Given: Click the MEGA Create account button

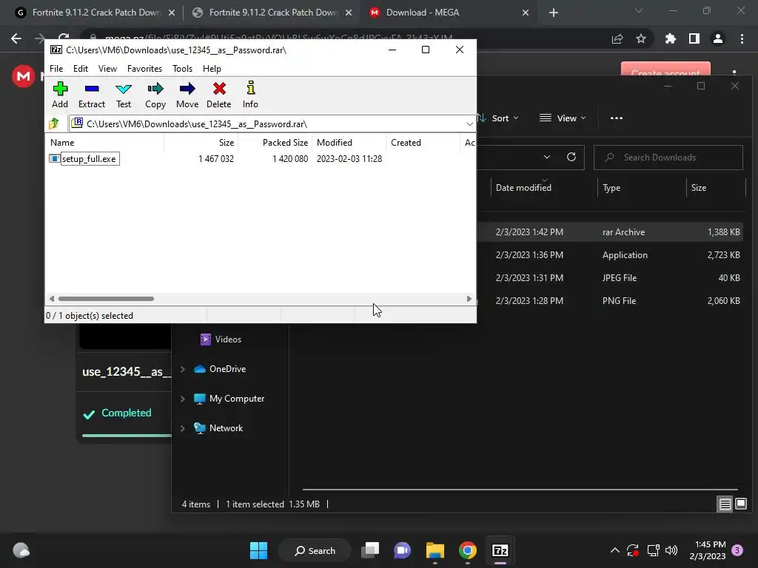Looking at the screenshot, I should pos(665,70).
